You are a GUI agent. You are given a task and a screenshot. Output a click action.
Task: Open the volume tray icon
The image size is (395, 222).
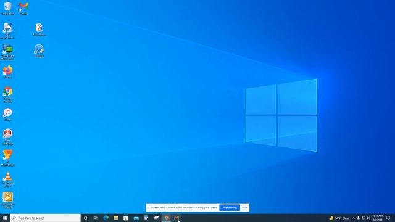tap(368, 218)
